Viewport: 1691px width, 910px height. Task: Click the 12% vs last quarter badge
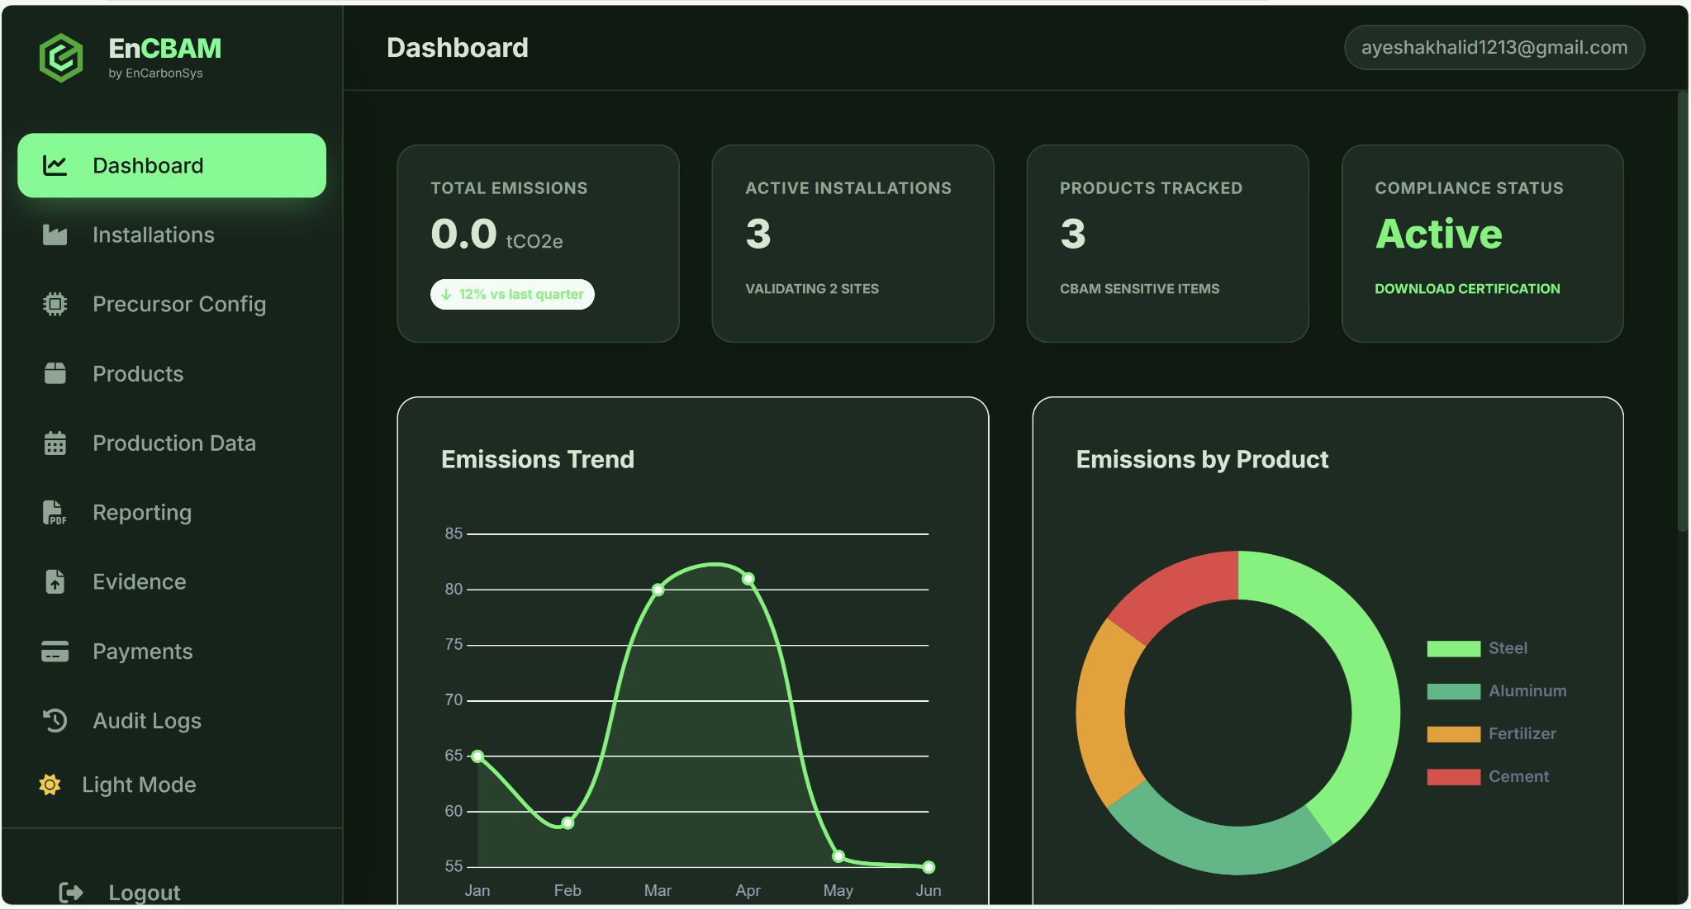512,294
